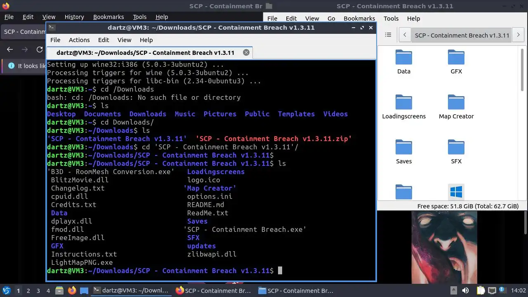Click the Firefox forward arrow

(25, 49)
